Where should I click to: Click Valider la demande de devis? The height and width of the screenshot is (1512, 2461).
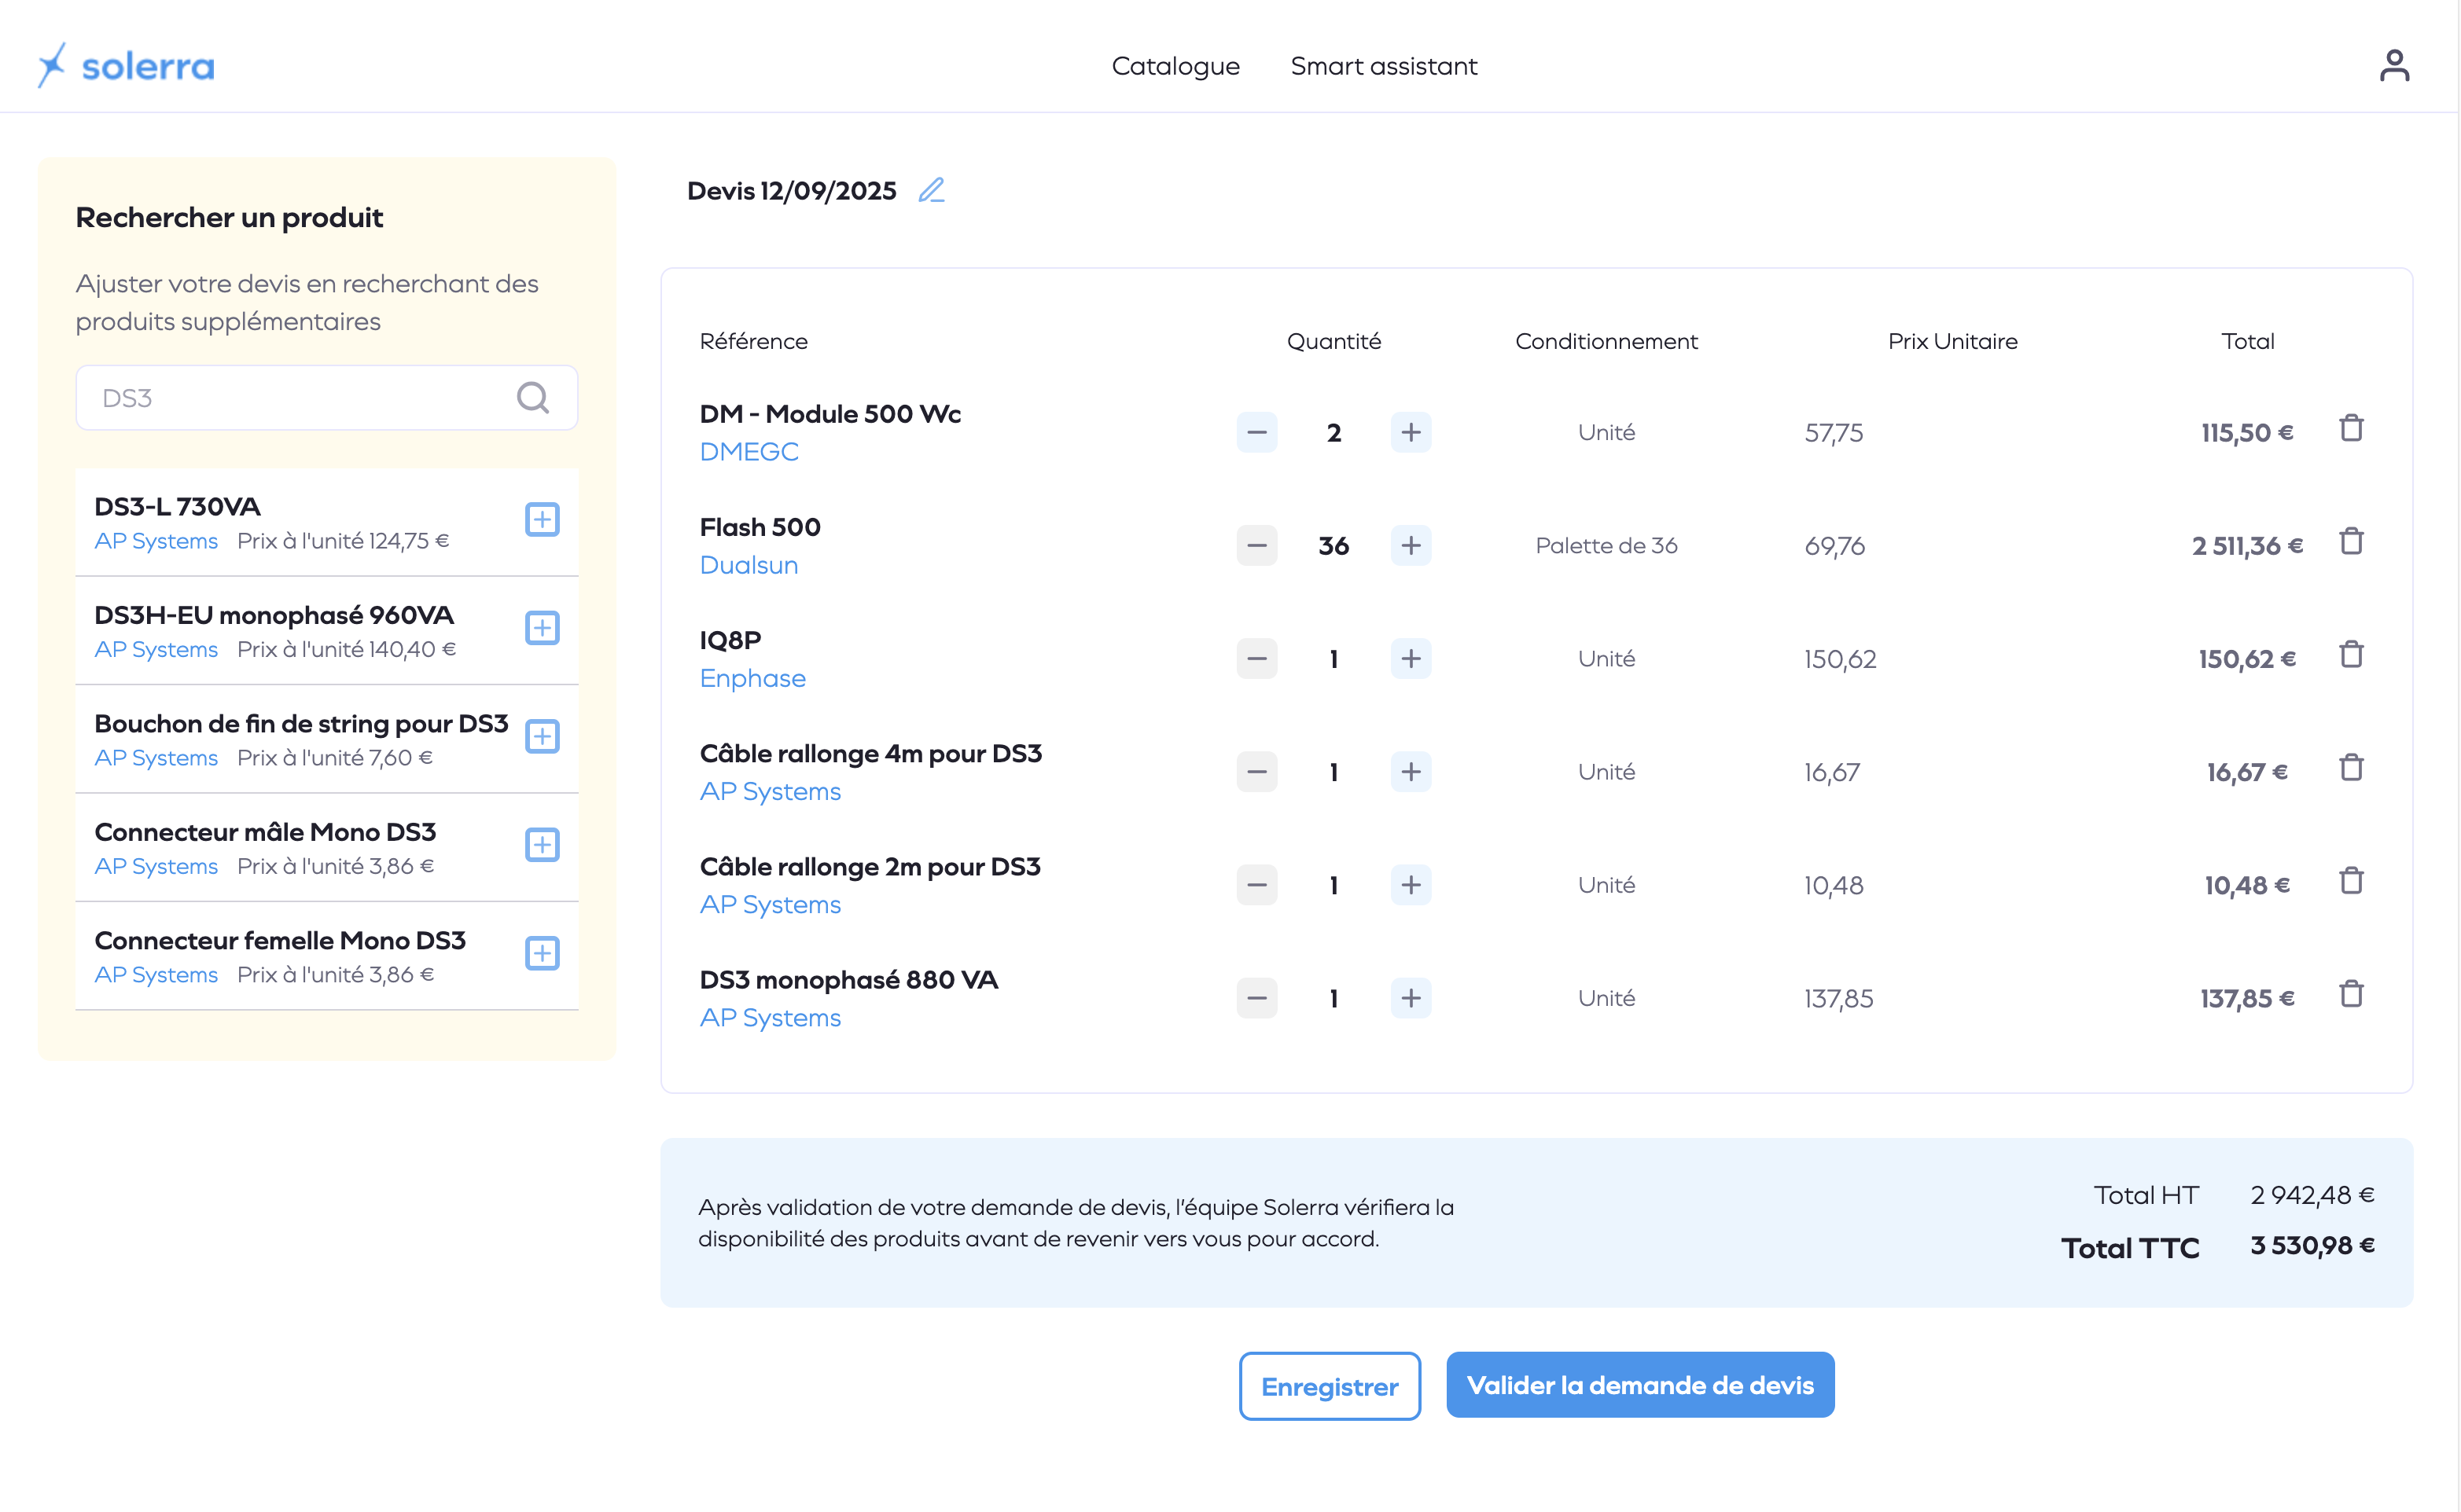1639,1385
